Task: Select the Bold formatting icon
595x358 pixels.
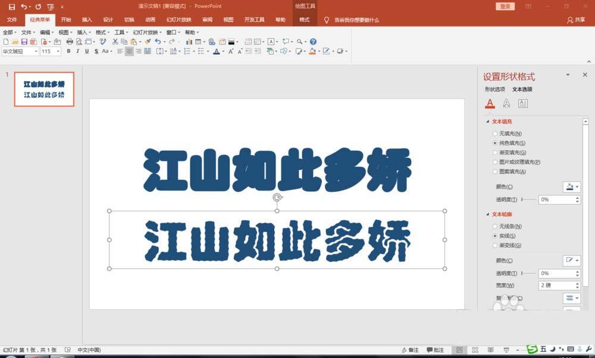Action: pyautogui.click(x=68, y=52)
